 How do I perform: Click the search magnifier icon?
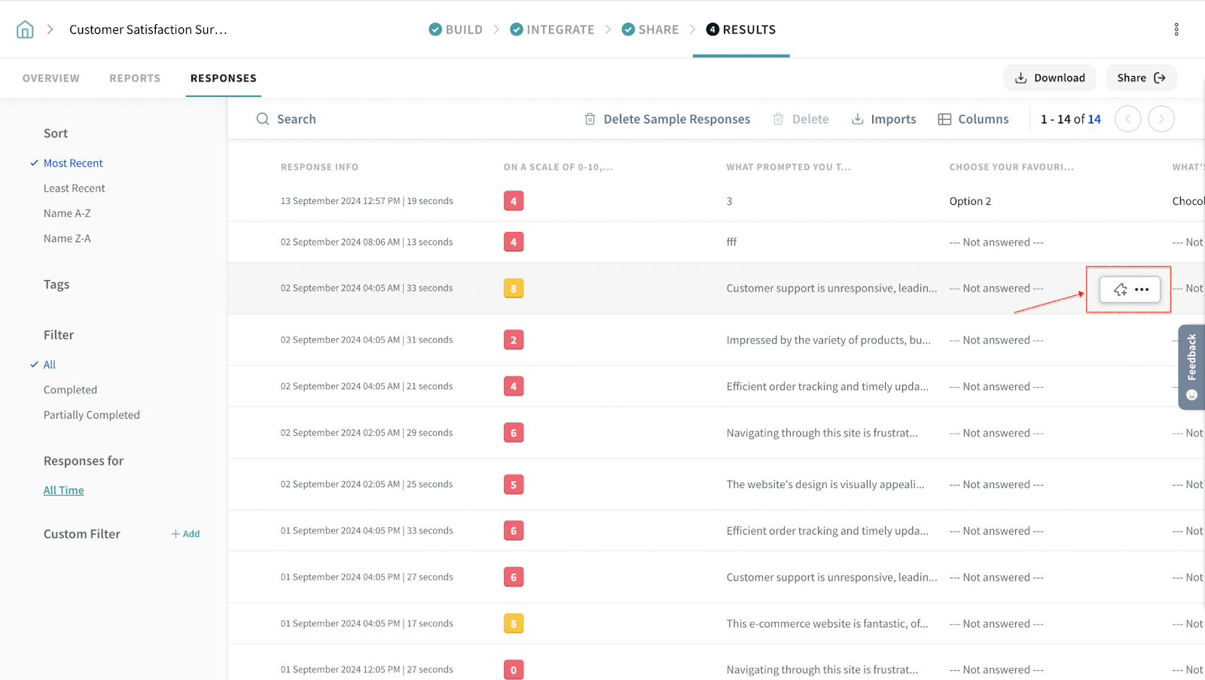click(262, 119)
